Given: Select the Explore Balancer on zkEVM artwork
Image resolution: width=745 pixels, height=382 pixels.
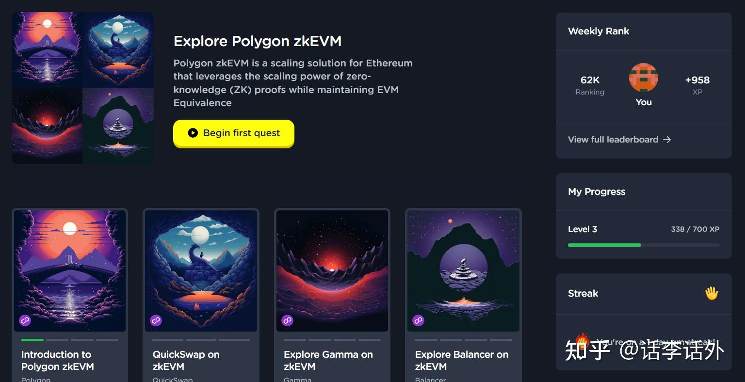Looking at the screenshot, I should [x=463, y=271].
